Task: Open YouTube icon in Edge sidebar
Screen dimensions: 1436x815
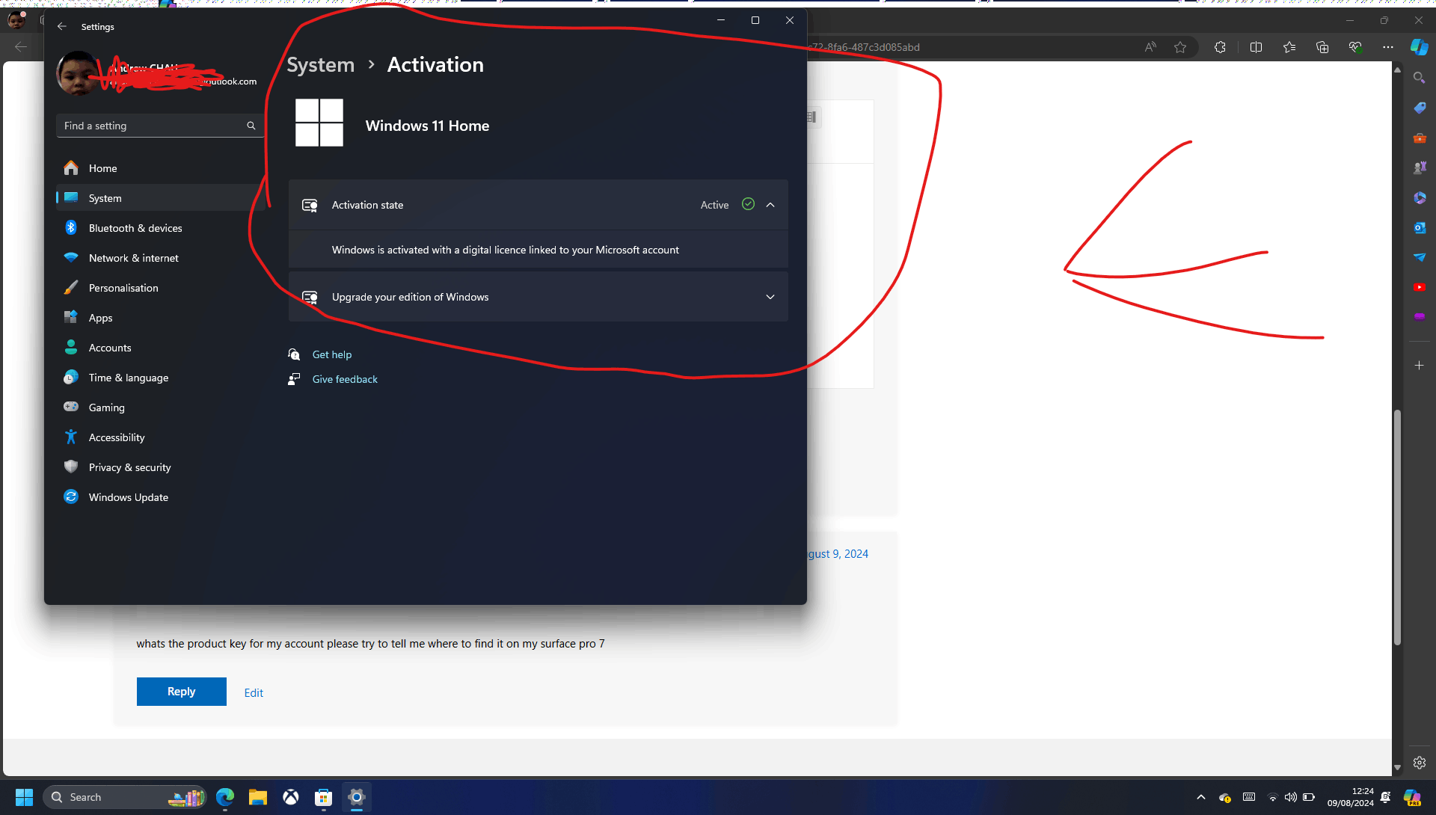Action: [x=1419, y=287]
